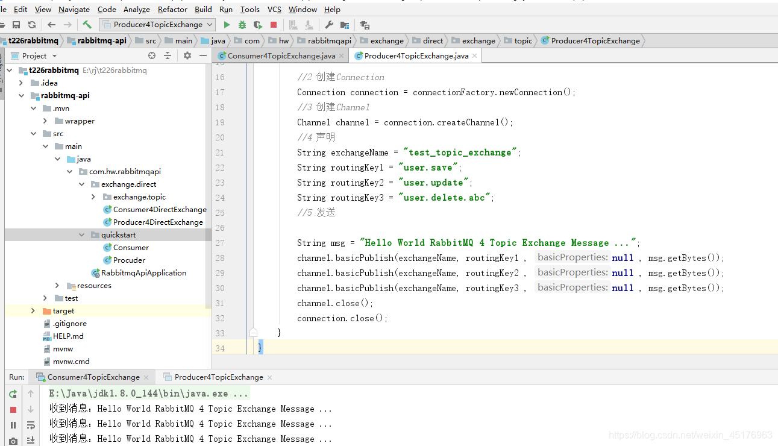Open the Edit menu
Screen dimensions: 778x446
(x=20, y=9)
